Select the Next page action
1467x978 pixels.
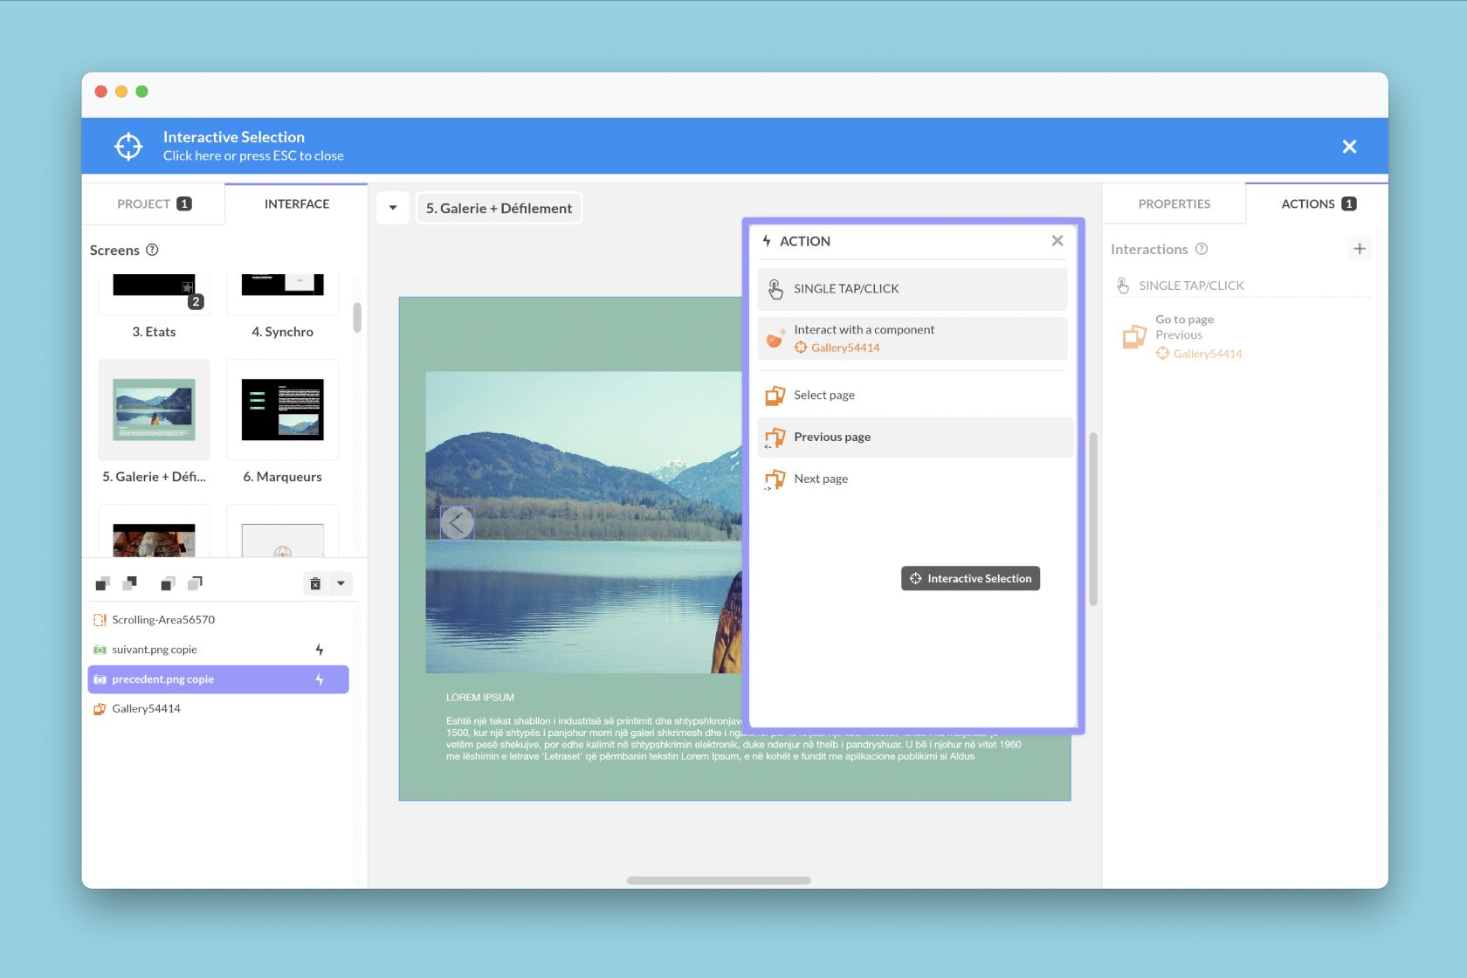(x=820, y=479)
